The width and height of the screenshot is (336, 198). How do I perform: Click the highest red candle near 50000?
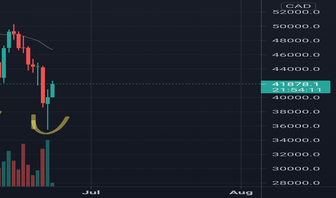pyautogui.click(x=14, y=32)
